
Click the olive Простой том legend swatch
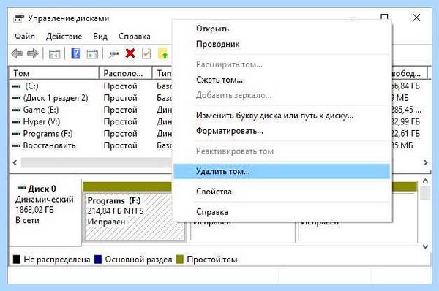[x=180, y=260]
